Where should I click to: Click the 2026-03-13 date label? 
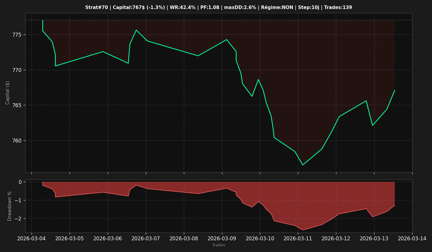click(x=374, y=238)
